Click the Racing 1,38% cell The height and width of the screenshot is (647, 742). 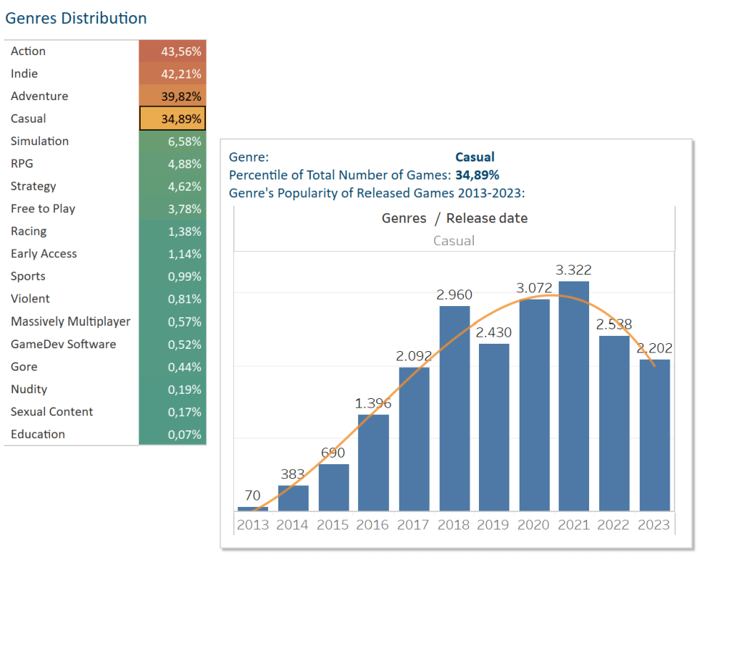pyautogui.click(x=172, y=231)
